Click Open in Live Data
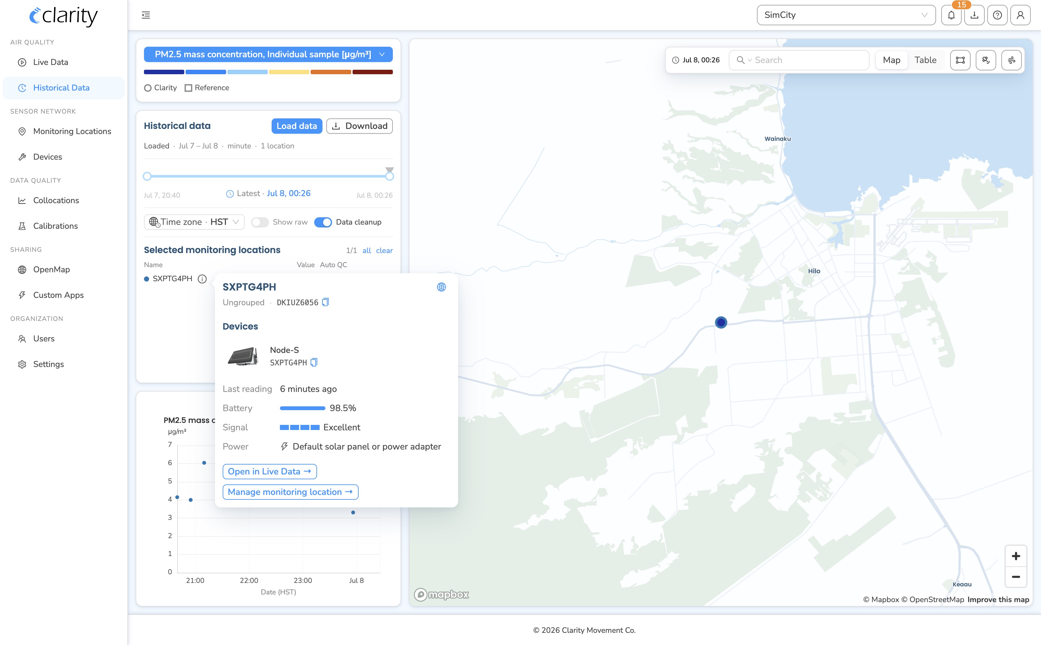 [269, 471]
